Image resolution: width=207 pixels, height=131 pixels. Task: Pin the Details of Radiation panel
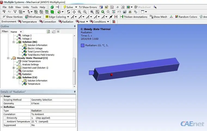click(75, 92)
